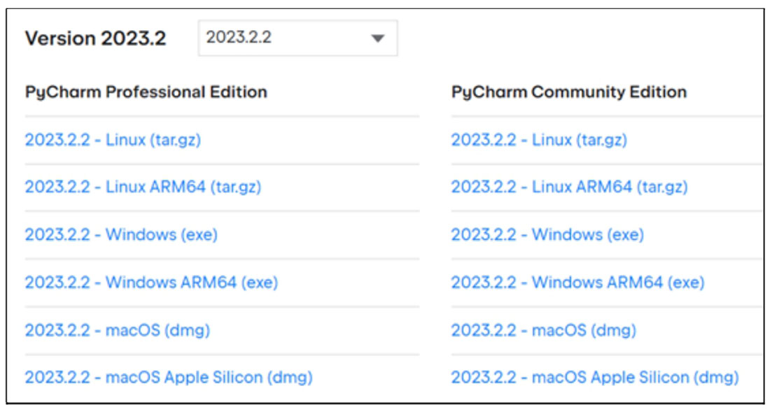The width and height of the screenshot is (770, 412).
Task: Download Professional Edition Linux ARM64 tar.gz
Action: (x=143, y=187)
